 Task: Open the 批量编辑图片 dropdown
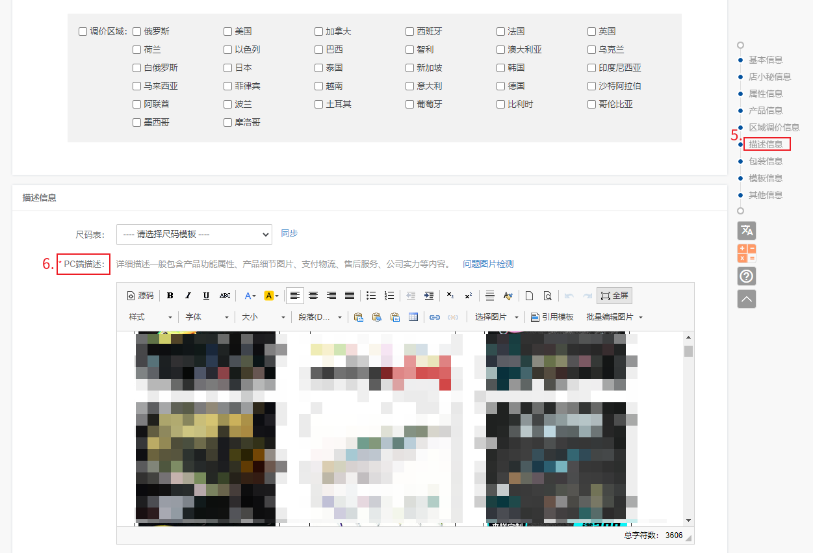614,317
